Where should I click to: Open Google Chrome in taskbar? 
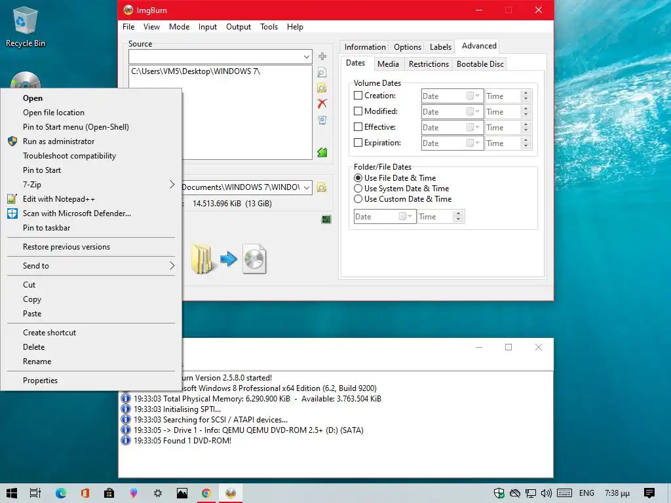coord(206,493)
